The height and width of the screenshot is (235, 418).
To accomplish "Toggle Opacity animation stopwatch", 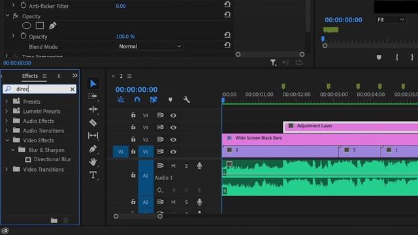I will (x=24, y=36).
